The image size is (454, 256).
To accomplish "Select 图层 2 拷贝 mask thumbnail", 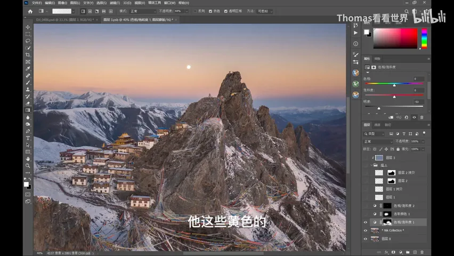I will 392,173.
